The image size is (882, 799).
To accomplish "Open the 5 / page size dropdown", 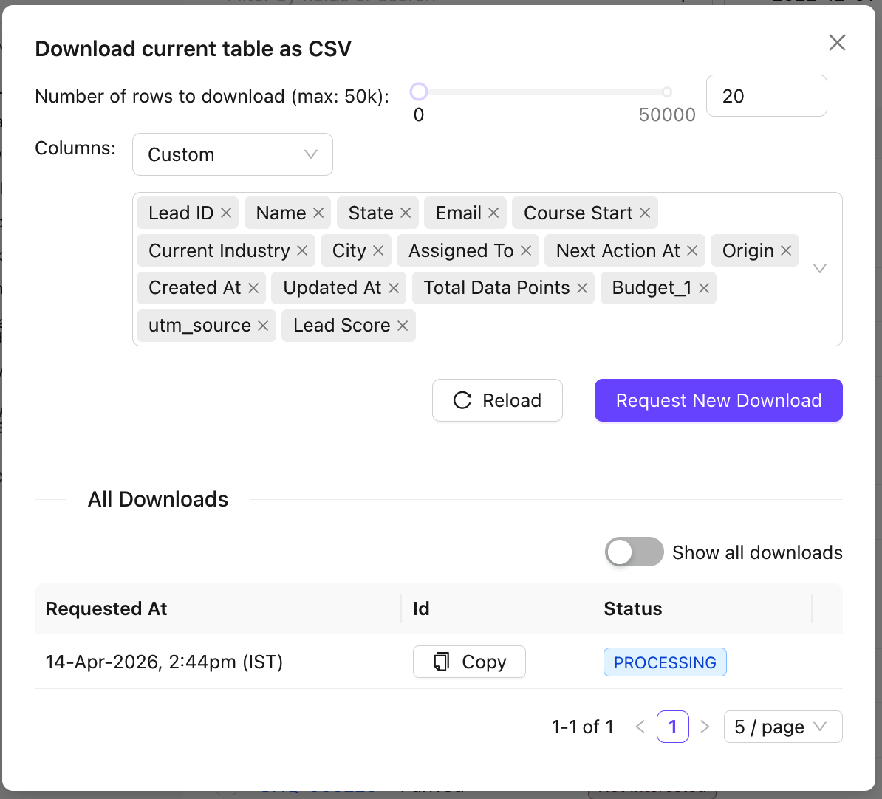I will point(782,727).
